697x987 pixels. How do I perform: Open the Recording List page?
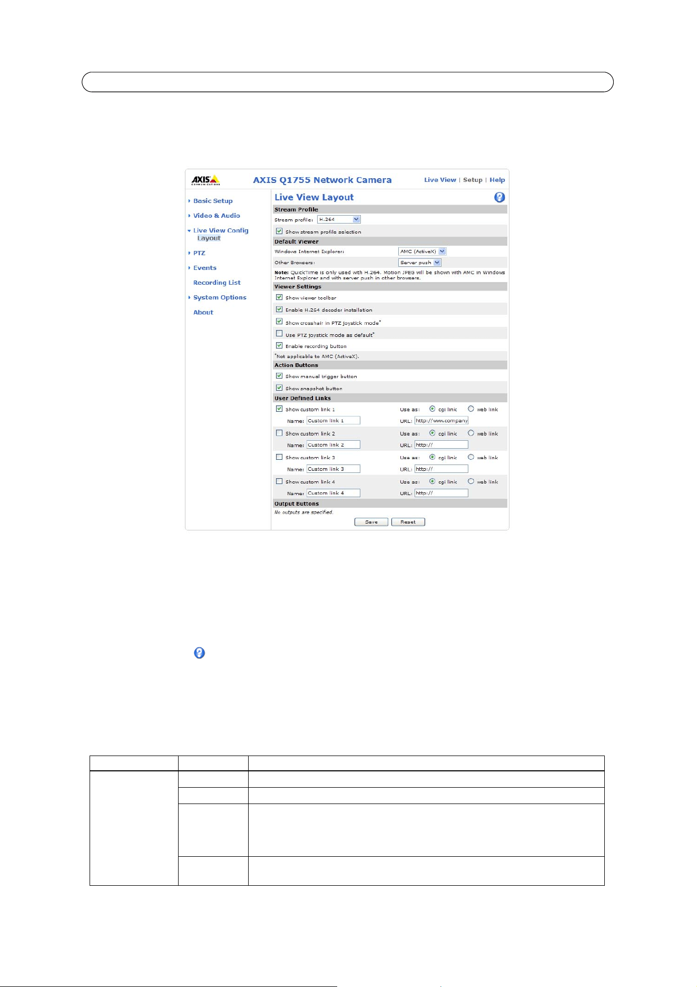click(x=217, y=283)
